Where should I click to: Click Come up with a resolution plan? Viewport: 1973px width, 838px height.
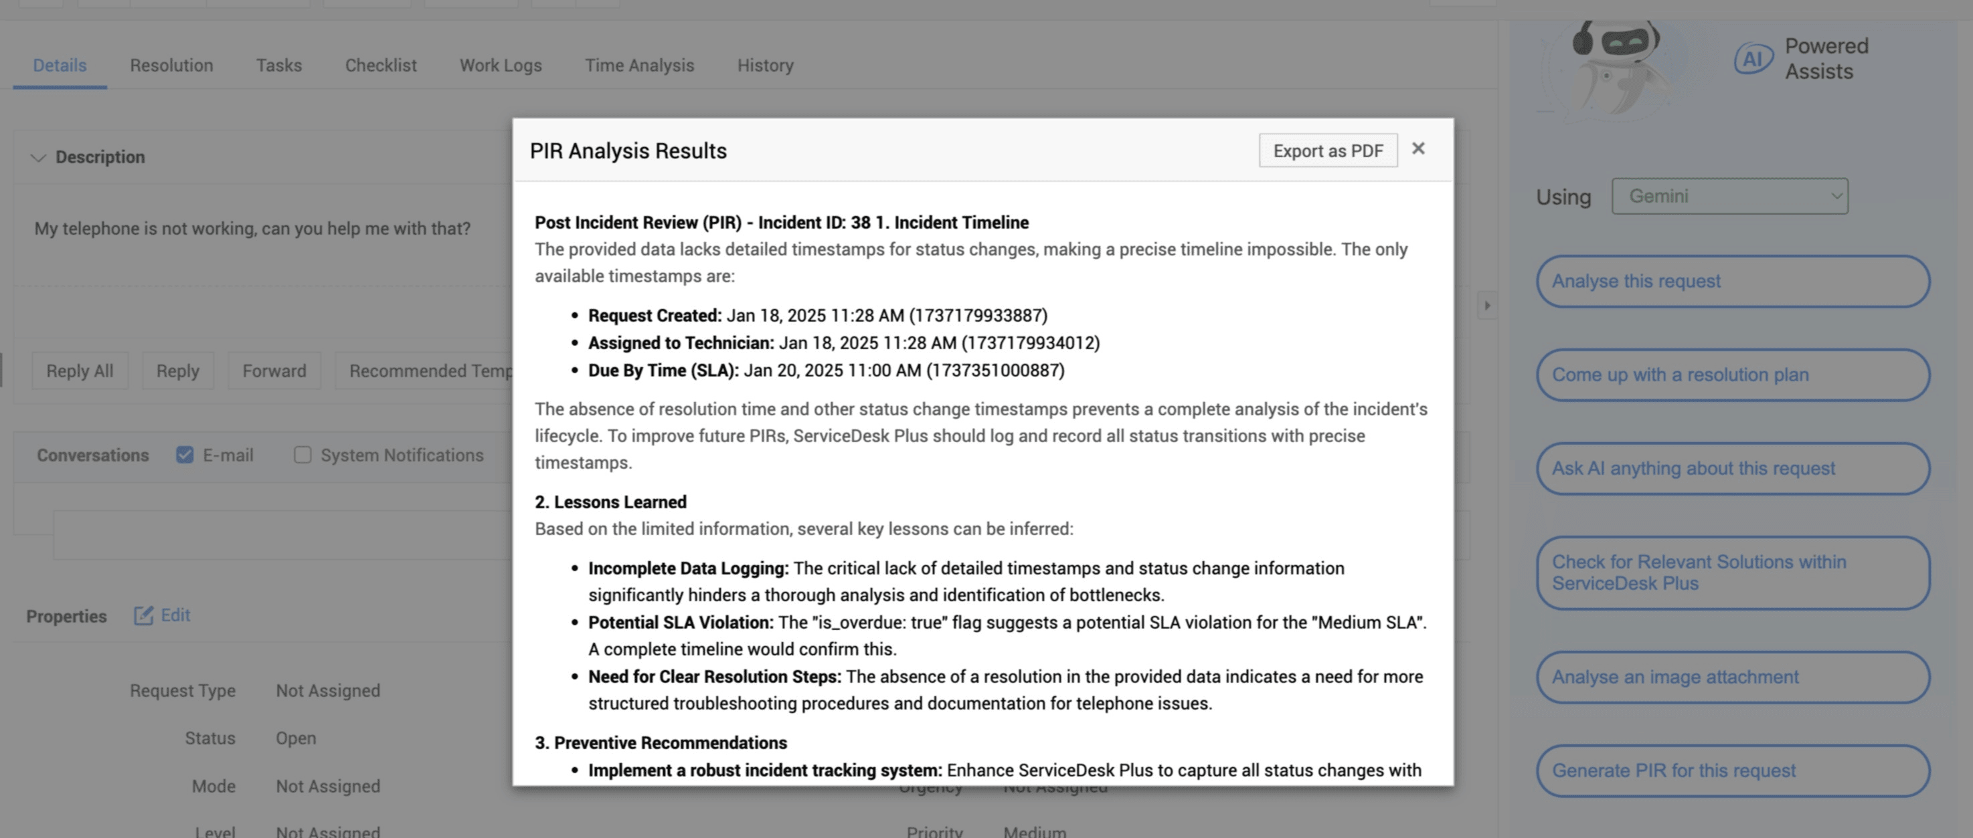coord(1732,375)
